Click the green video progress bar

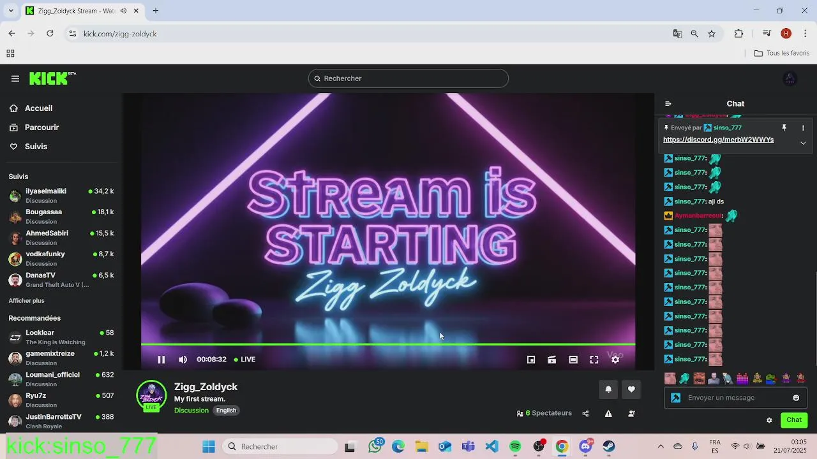pyautogui.click(x=388, y=345)
